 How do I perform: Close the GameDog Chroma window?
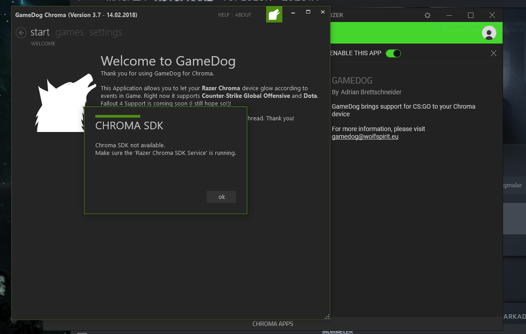[x=323, y=12]
